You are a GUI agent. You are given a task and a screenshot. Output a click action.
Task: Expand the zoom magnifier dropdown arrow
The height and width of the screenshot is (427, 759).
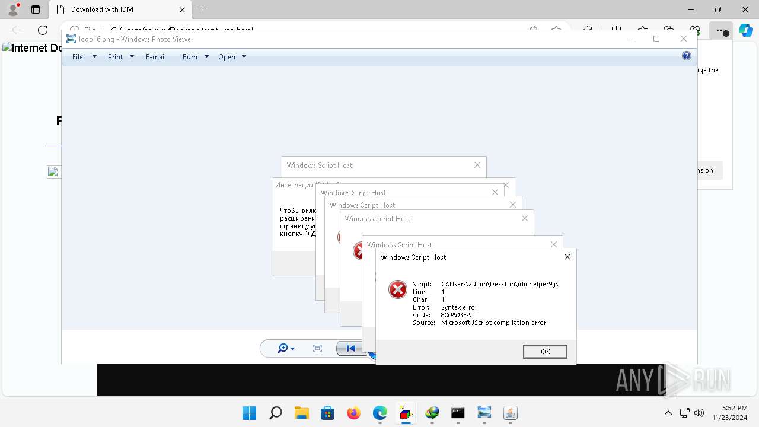pyautogui.click(x=292, y=349)
